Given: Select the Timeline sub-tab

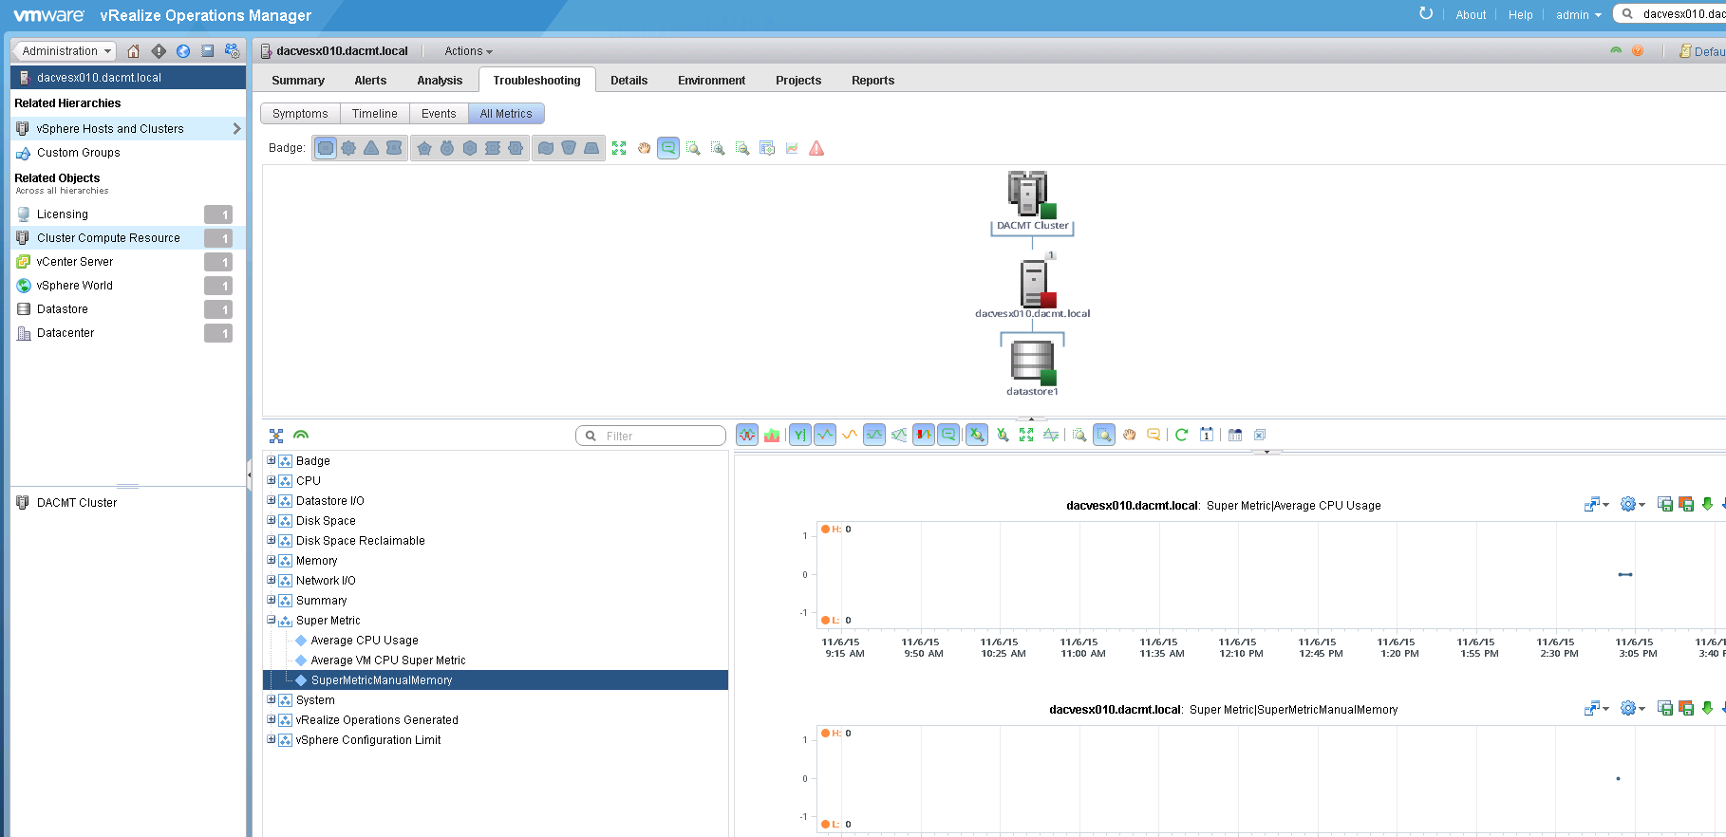Looking at the screenshot, I should pos(374,114).
